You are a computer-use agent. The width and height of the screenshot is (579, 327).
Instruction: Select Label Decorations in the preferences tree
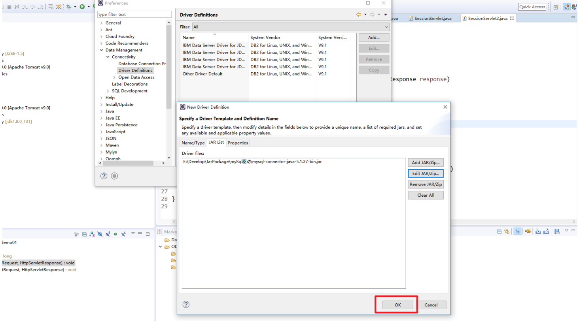130,84
